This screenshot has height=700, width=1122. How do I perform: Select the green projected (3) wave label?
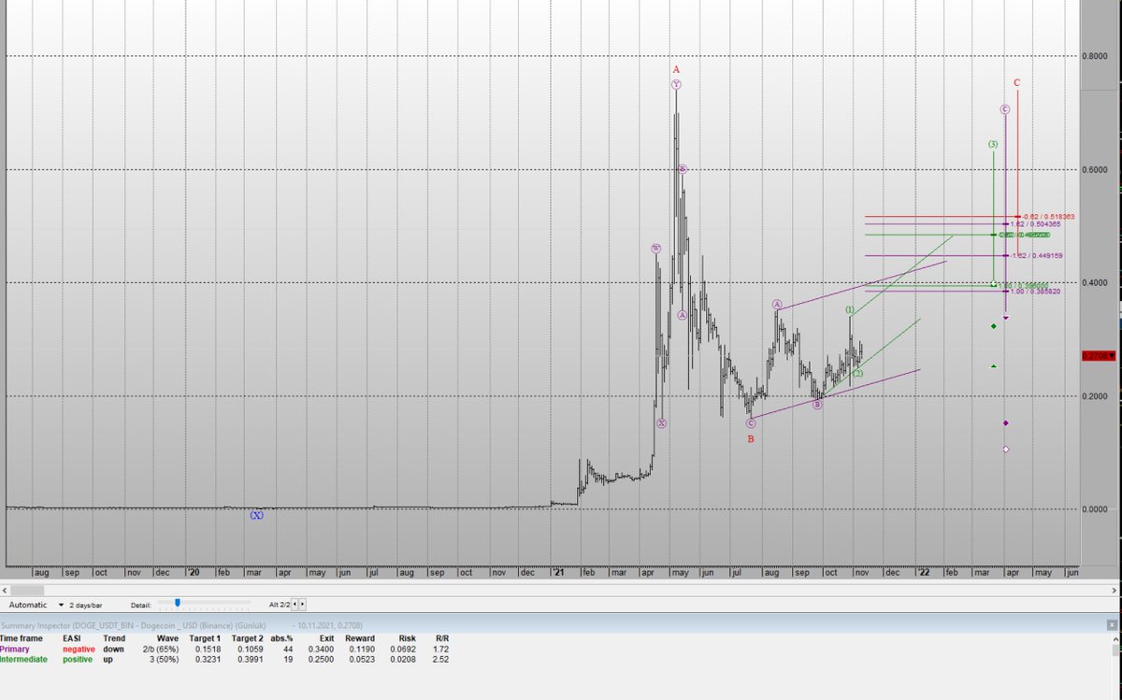[x=993, y=144]
